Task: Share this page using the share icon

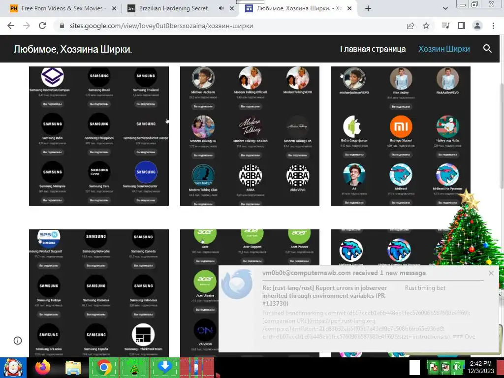Action: (410, 26)
